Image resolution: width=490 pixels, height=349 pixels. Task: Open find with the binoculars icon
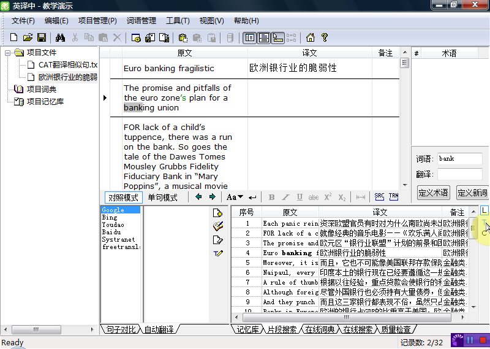click(60, 37)
